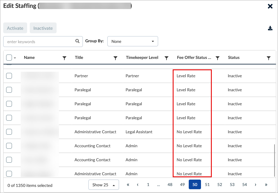Click the download export icon
Viewport: 278px width, 193px height.
(270, 28)
